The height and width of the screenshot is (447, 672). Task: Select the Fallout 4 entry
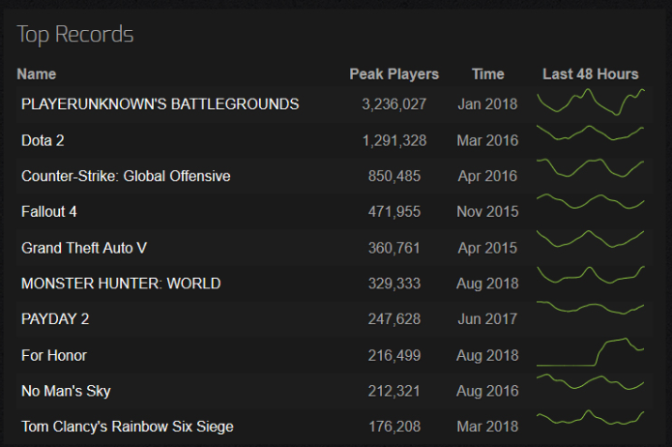tap(49, 212)
